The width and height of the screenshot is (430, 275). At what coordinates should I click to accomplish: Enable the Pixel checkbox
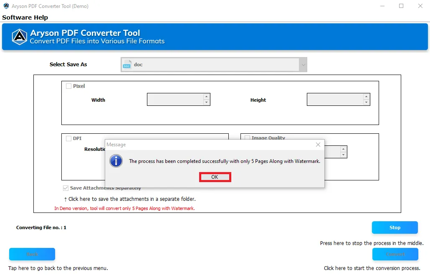[68, 86]
